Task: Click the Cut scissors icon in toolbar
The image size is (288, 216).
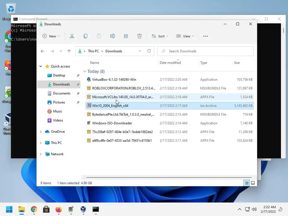Action: 72,36
